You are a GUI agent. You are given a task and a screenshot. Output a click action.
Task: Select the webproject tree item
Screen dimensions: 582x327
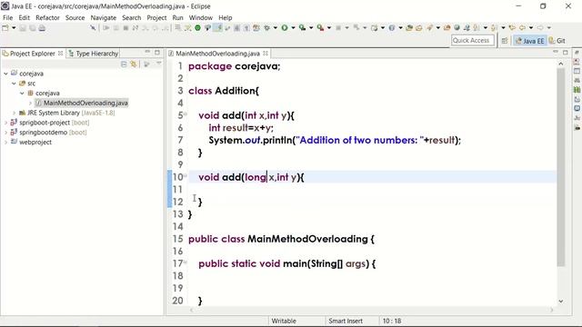[35, 142]
